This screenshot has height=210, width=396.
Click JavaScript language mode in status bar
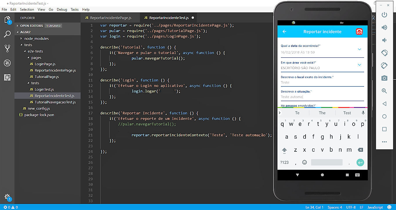375,207
